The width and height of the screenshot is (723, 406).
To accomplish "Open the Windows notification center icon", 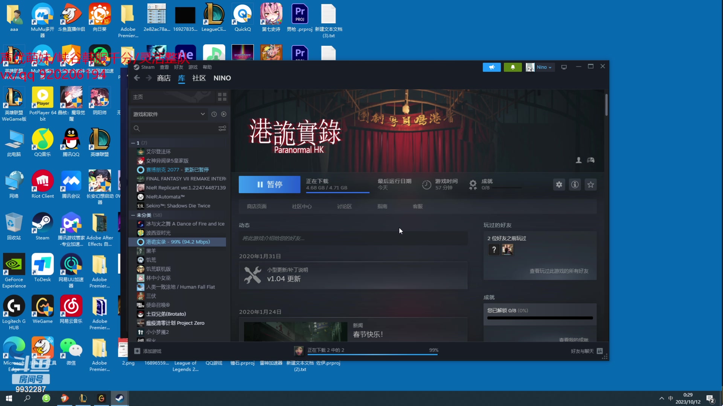I will point(711,398).
